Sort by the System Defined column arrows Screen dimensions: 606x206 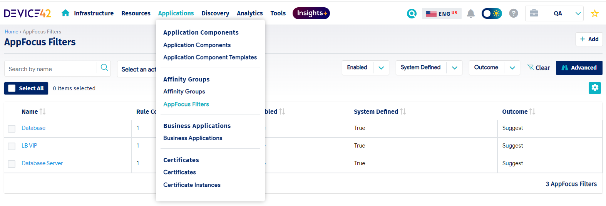coord(403,111)
